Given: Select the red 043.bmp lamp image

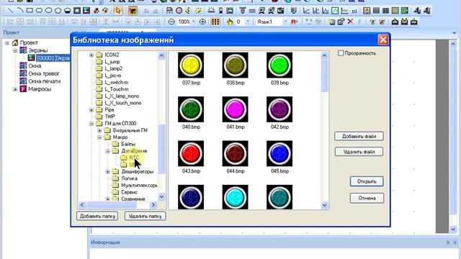Looking at the screenshot, I should [191, 153].
